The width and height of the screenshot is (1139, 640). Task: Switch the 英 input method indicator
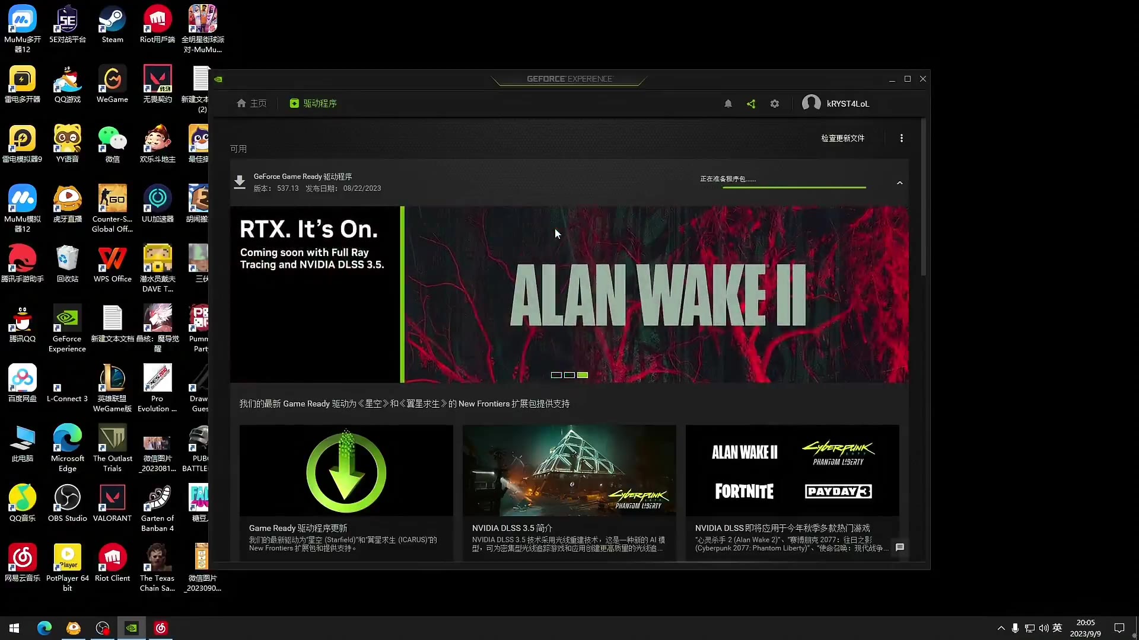pos(1057,628)
